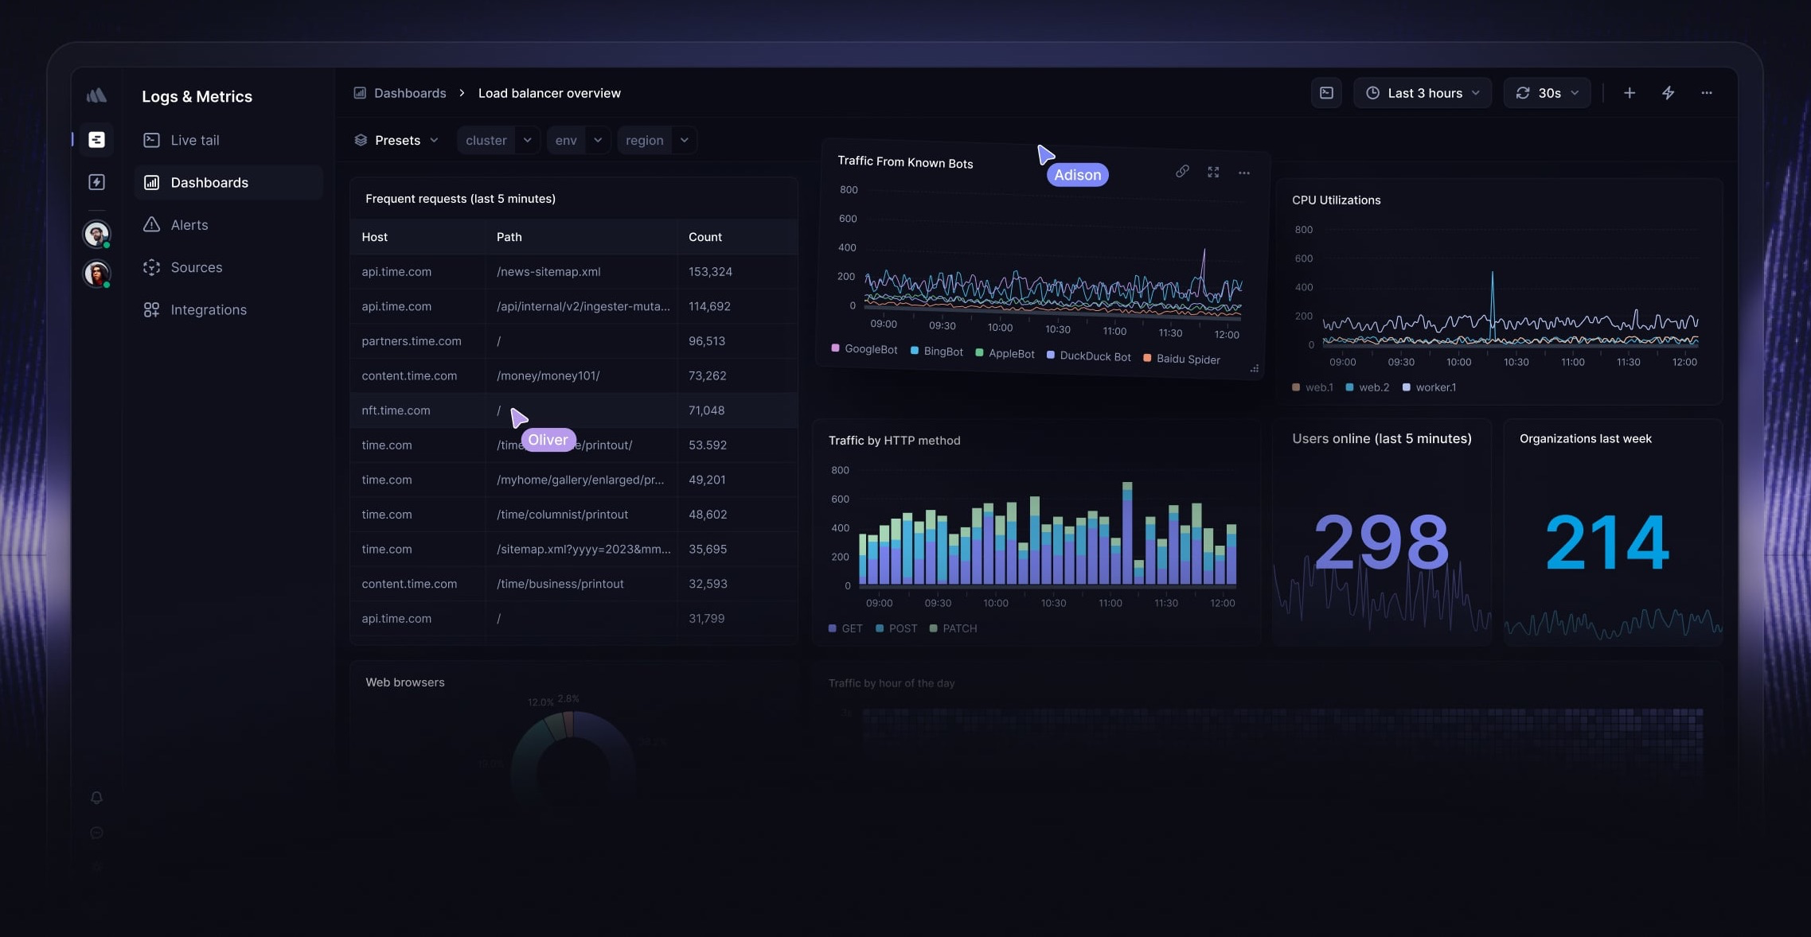
Task: Open the console icon left of the time range
Action: [1325, 92]
